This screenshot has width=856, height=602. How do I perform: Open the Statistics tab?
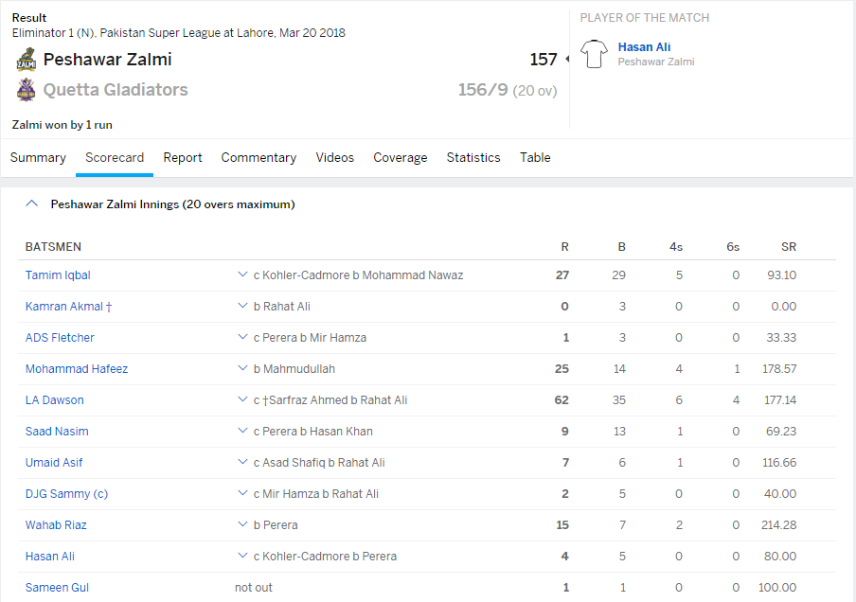click(x=473, y=158)
